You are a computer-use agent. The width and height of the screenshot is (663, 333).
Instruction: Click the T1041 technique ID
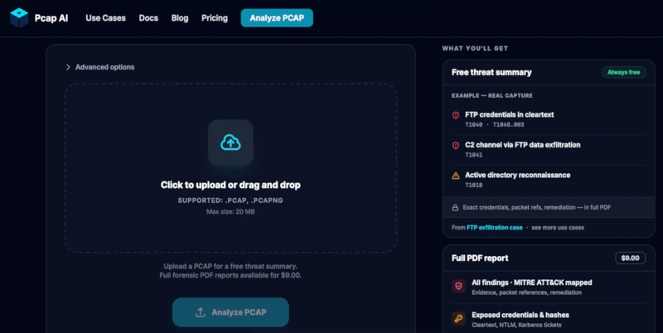[473, 155]
